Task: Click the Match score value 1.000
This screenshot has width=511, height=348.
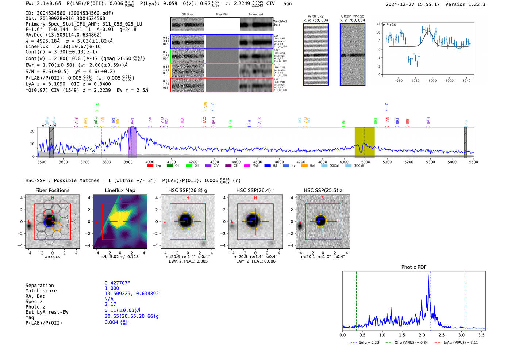Action: click(112, 288)
